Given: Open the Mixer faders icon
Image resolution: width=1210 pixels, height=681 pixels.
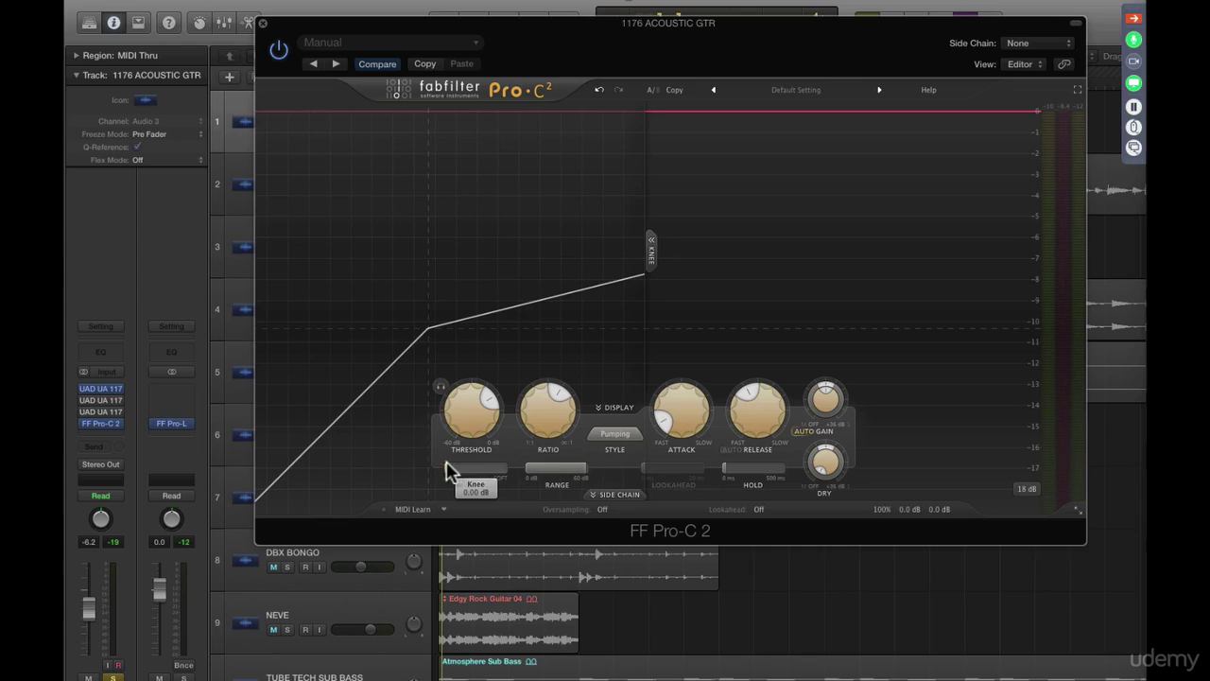Looking at the screenshot, I should click(x=225, y=23).
